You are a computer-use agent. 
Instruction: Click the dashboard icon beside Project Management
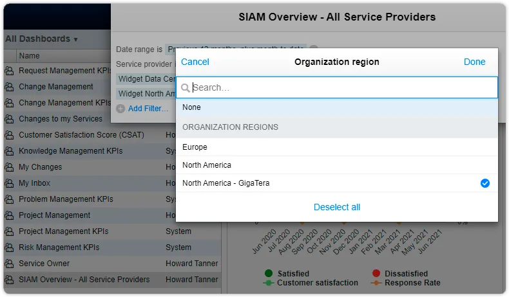point(10,215)
